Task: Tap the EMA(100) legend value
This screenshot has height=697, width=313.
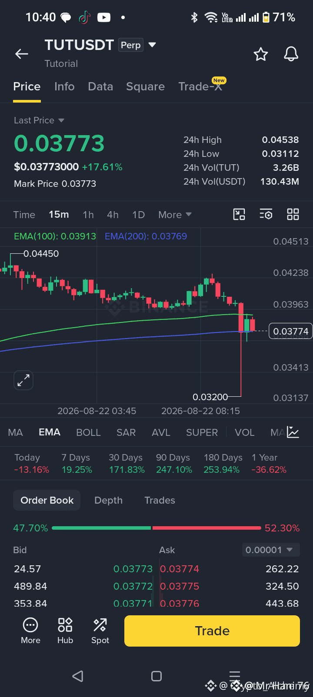Action: 55,236
